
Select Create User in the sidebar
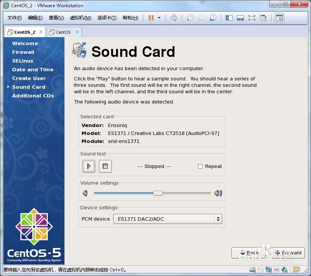tap(29, 78)
